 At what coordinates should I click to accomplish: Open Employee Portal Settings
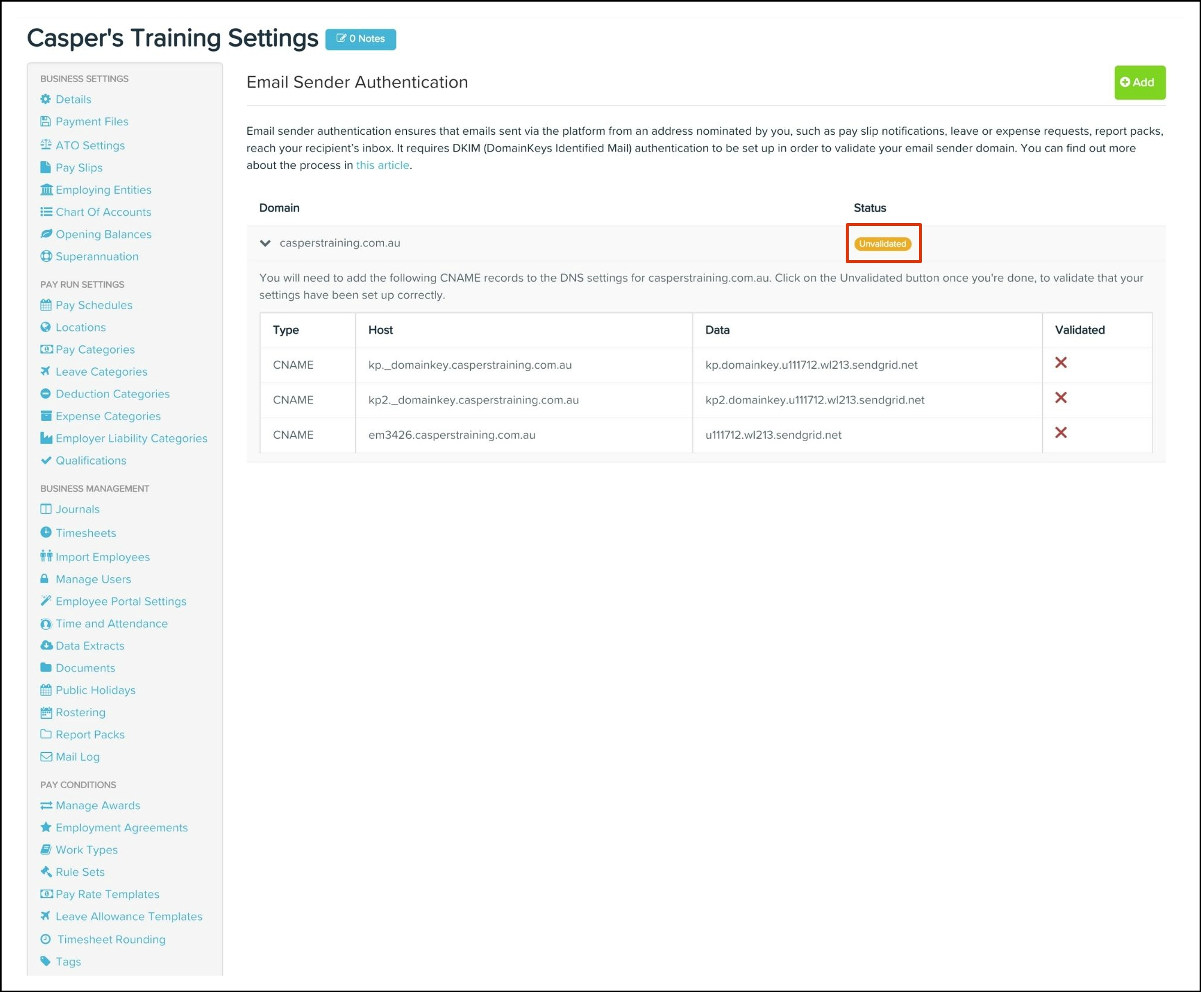120,601
